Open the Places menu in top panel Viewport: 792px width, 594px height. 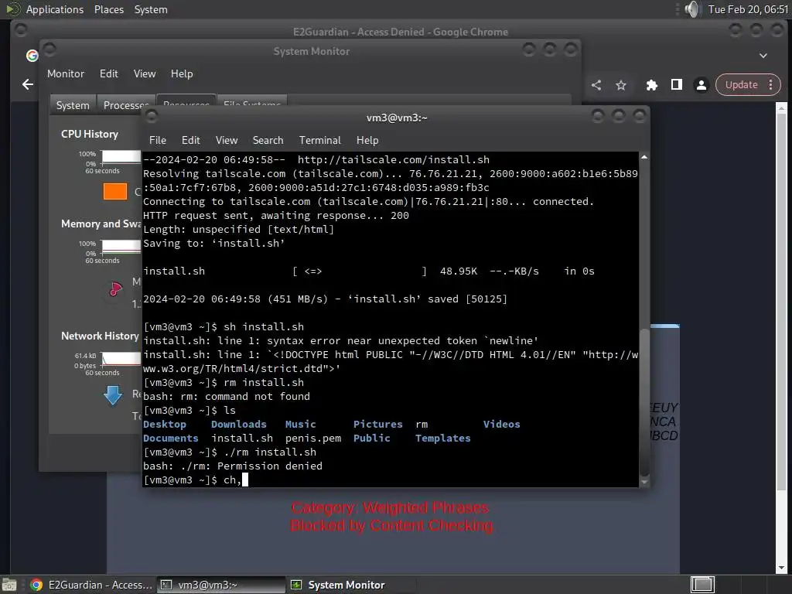point(108,9)
